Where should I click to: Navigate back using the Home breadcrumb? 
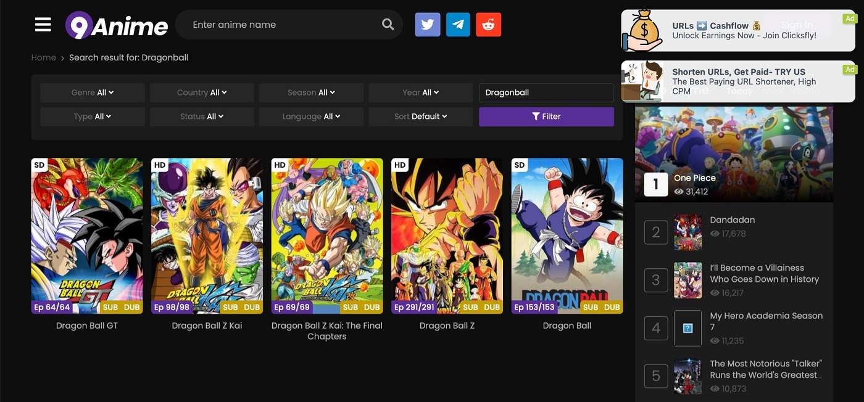tap(43, 57)
